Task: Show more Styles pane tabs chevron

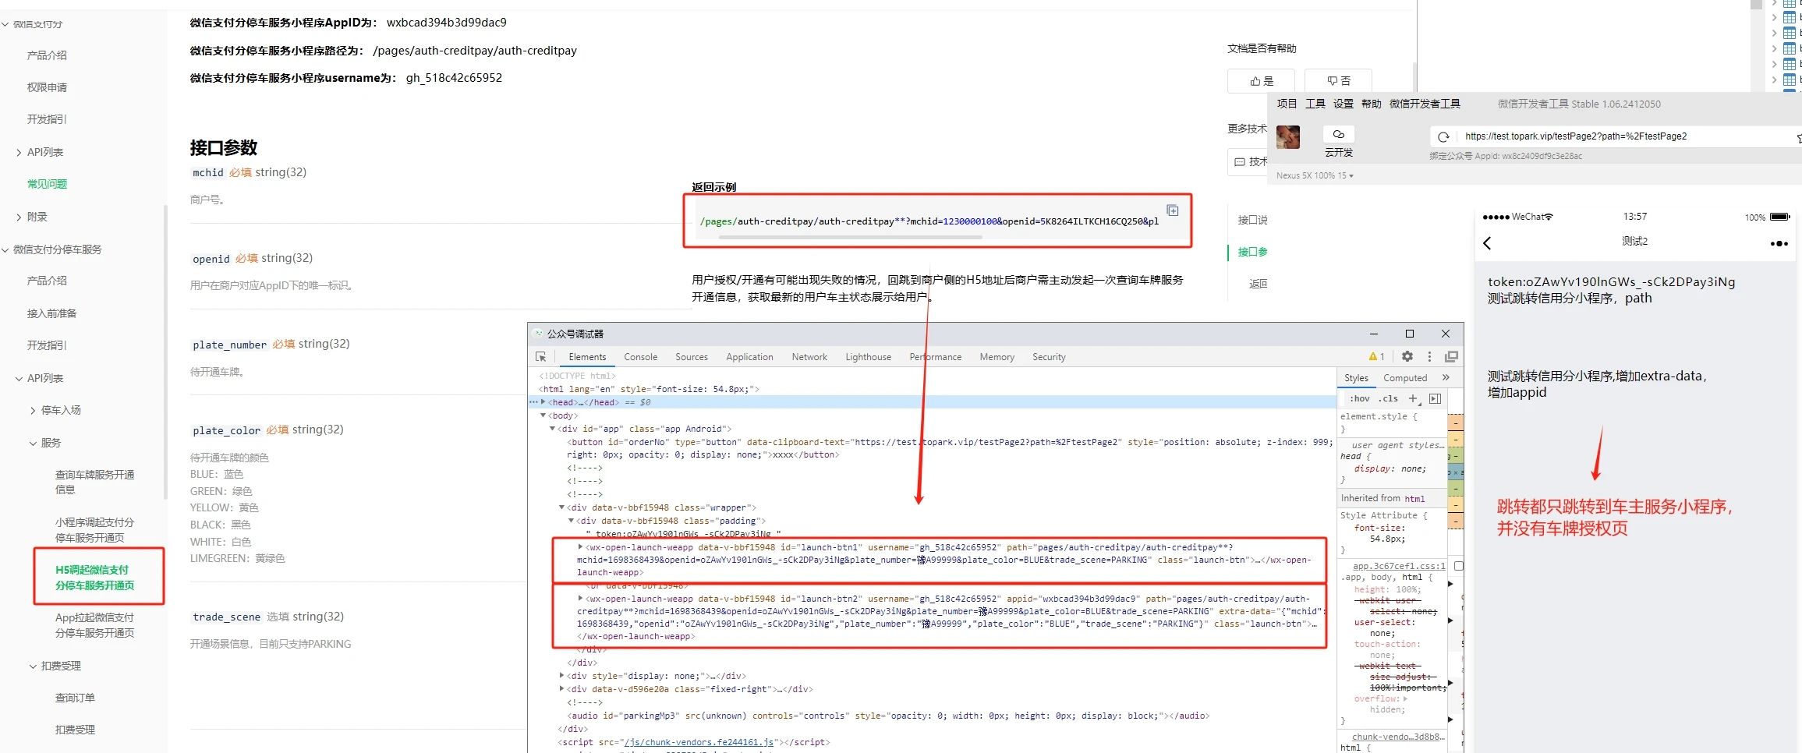Action: coord(1446,377)
